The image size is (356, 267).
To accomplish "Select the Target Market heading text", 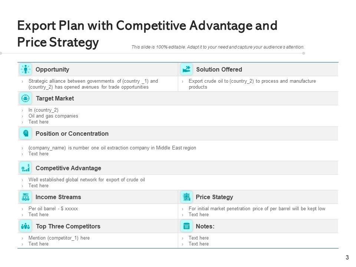I will 55,98.
